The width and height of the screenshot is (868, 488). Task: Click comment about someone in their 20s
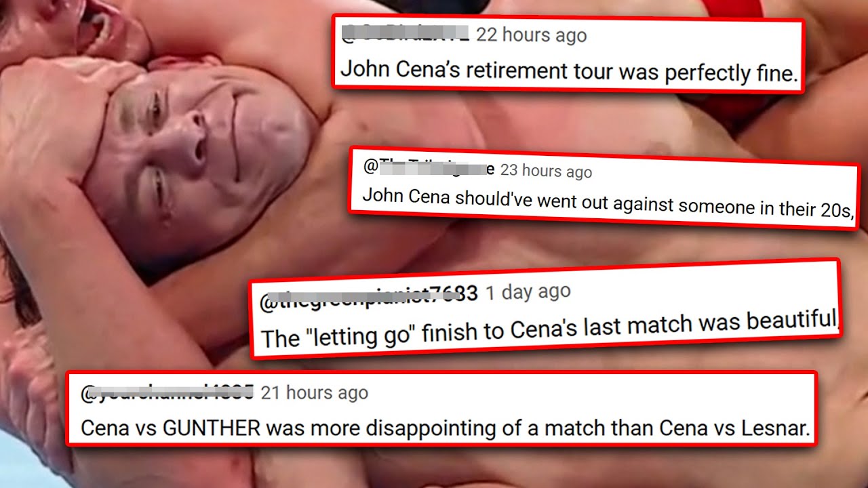606,202
